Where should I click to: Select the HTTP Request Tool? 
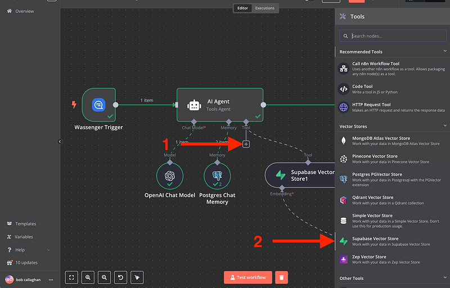[391, 107]
